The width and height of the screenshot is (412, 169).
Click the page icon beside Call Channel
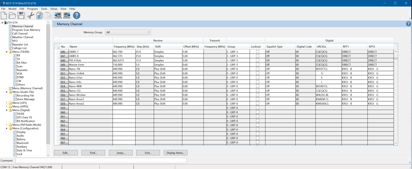pos(10,33)
